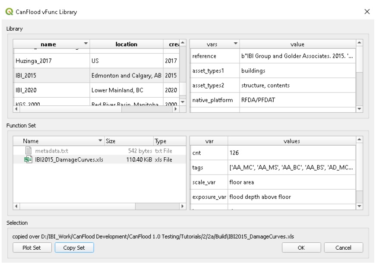379x267 pixels.
Task: Click the 2020 created year cell
Action: [x=171, y=90]
